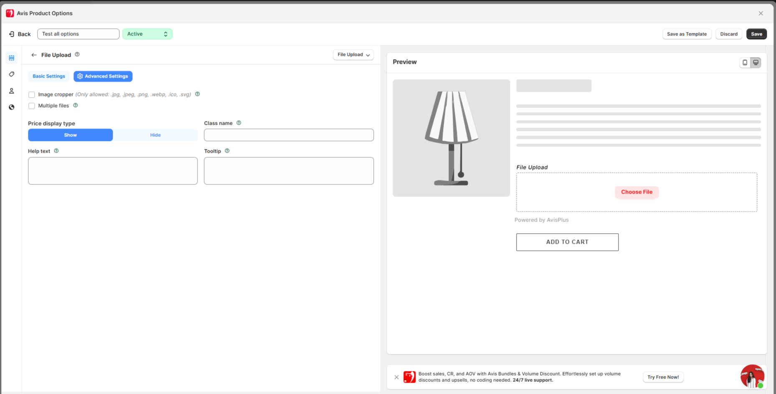Click the globe icon in left sidebar
The width and height of the screenshot is (776, 394).
12,107
